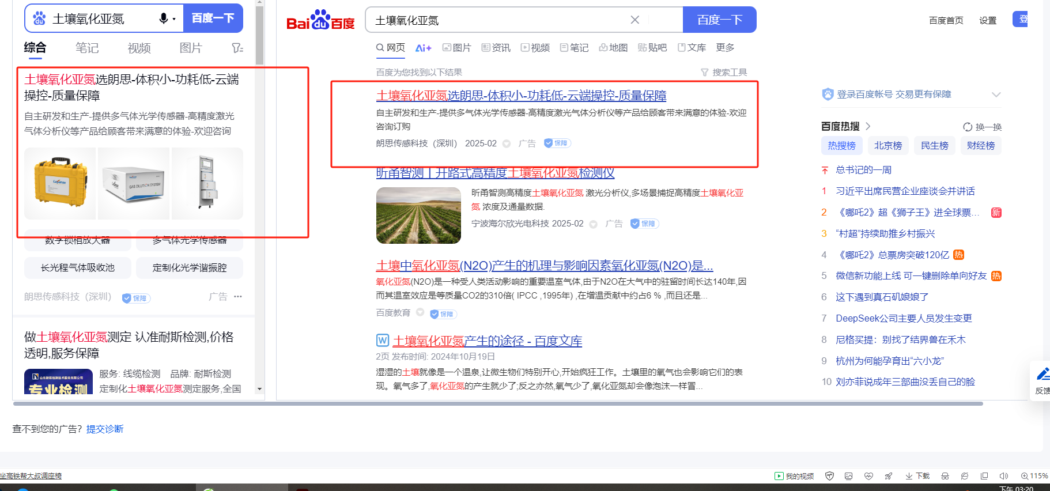
Task: Open the filter icon beside 图片 tab
Action: tap(237, 48)
